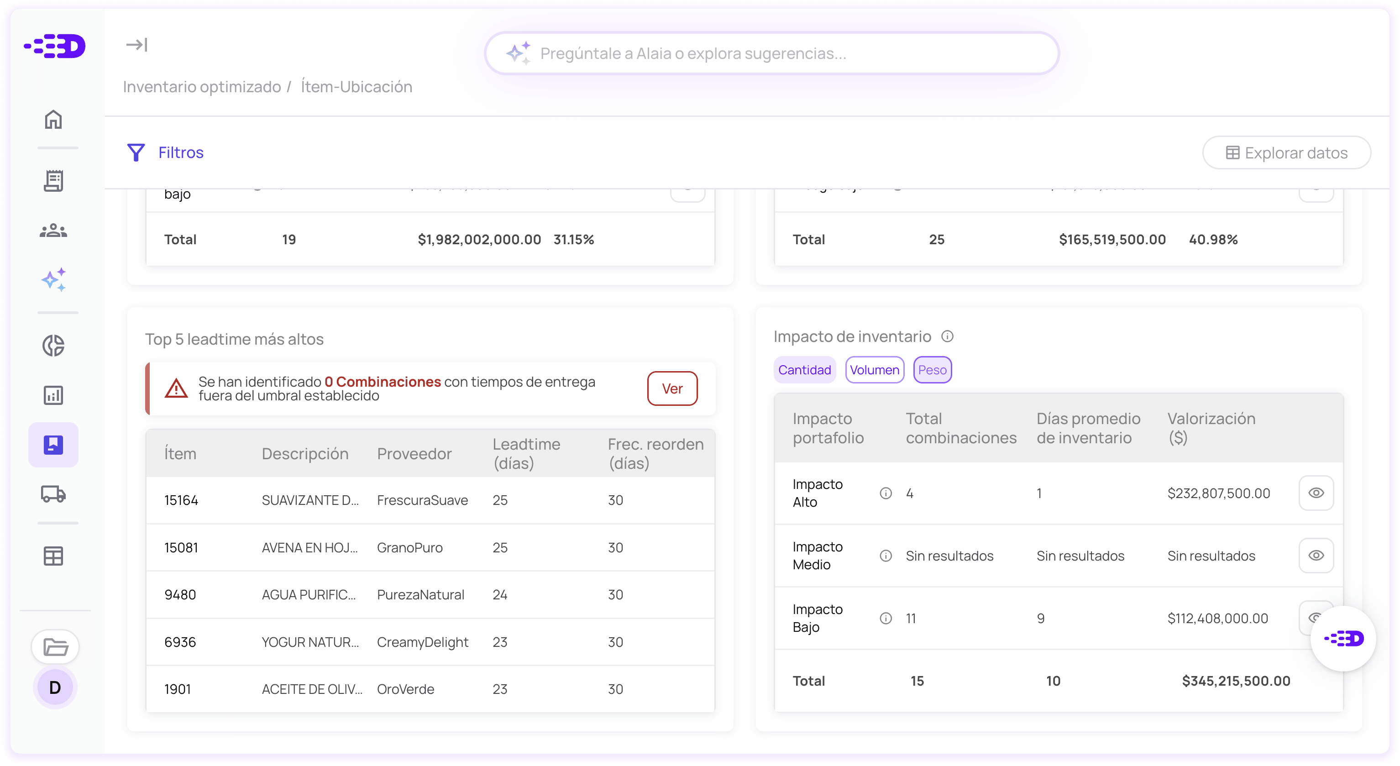Click Impacto portafolio column header
The image size is (1400, 766).
pyautogui.click(x=828, y=428)
